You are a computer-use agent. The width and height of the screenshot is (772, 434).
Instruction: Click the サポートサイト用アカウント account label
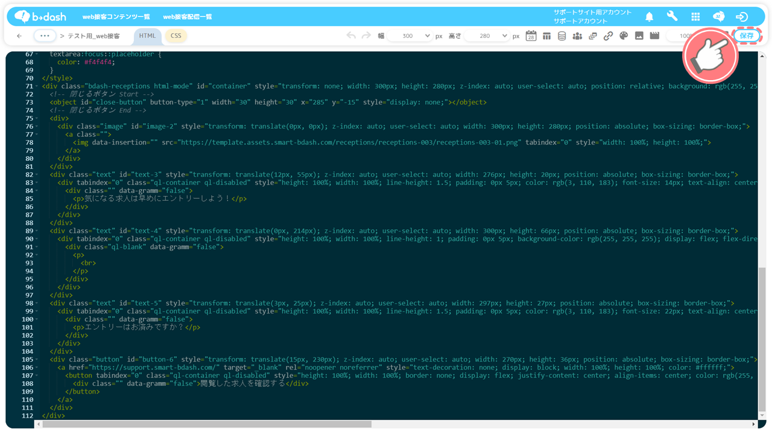pos(592,12)
